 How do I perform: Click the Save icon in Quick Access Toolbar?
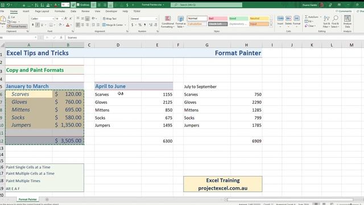pyautogui.click(x=2, y=5)
